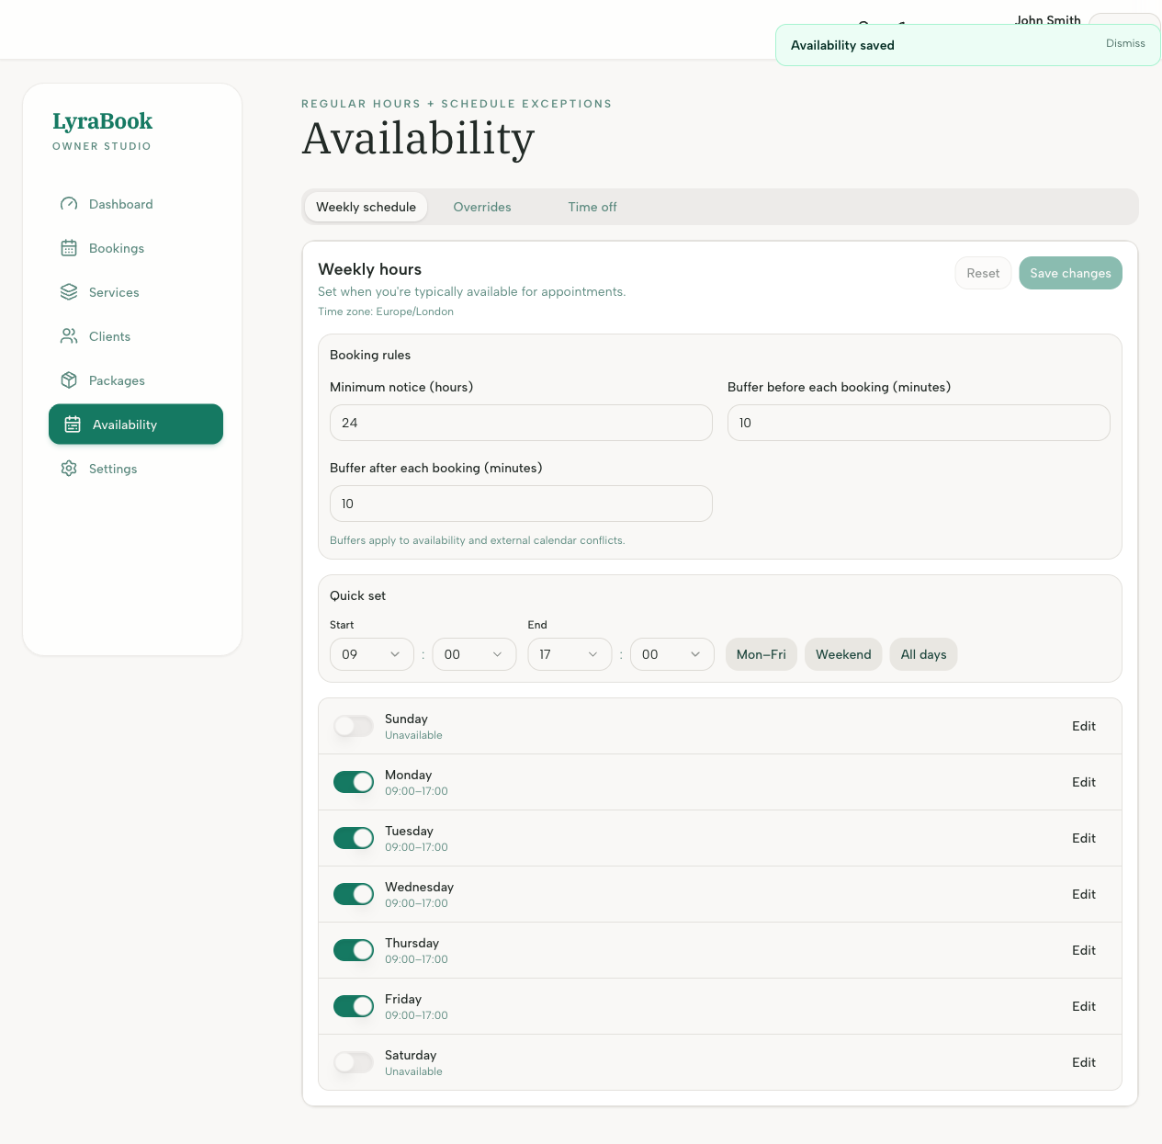
Task: Open the Dashboard sidebar icon
Action: (x=69, y=204)
